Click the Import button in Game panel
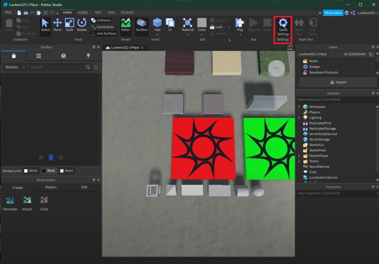Image resolution: width=379 pixels, height=264 pixels. point(338,82)
